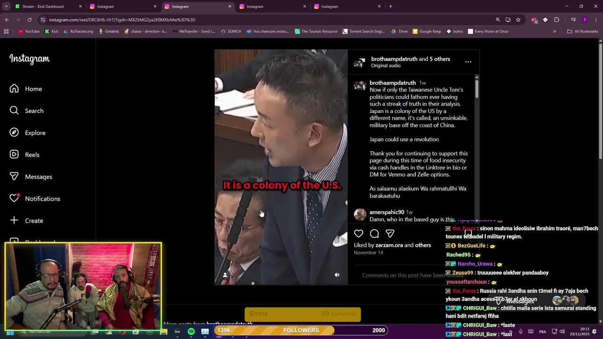603x339 pixels.
Task: Open the RuTracker.org bookmark
Action: [78, 32]
